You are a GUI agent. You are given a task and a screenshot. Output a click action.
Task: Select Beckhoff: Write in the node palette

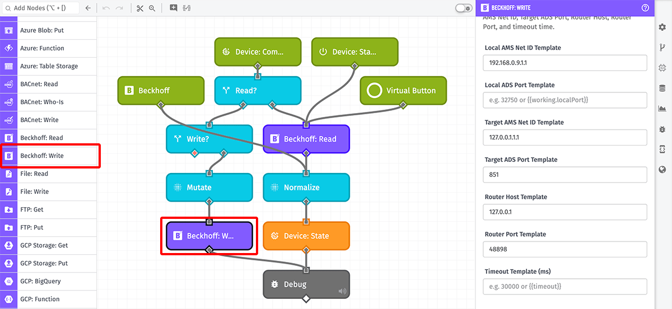48,156
